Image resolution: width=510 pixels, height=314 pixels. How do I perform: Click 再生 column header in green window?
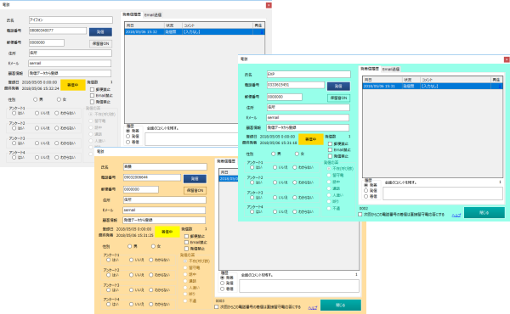[496, 80]
